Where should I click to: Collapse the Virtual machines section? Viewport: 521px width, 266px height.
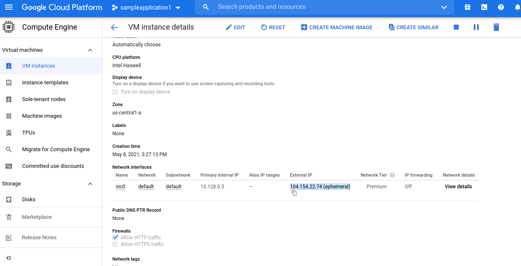[90, 50]
